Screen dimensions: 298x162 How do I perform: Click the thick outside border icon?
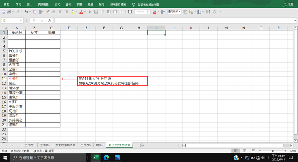coord(130,12)
